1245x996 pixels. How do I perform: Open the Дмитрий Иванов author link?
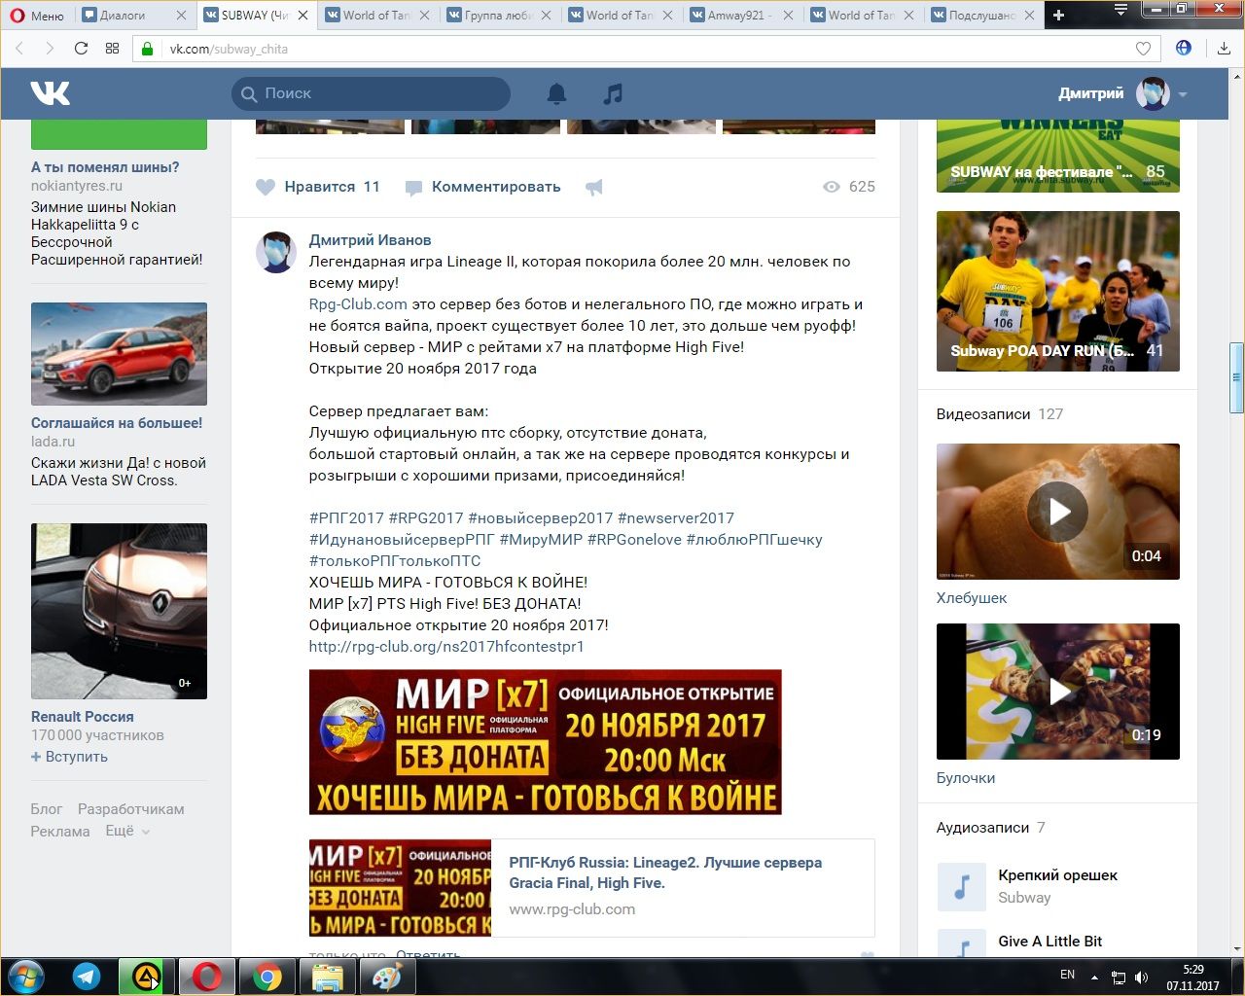tap(370, 240)
